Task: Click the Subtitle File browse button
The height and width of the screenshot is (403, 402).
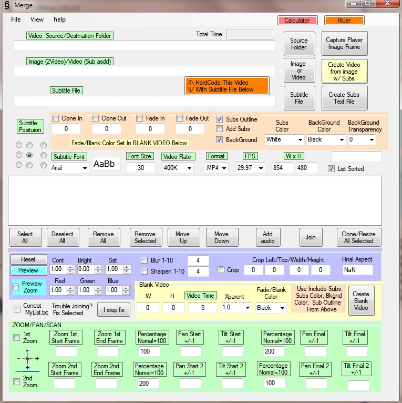Action: (x=299, y=98)
